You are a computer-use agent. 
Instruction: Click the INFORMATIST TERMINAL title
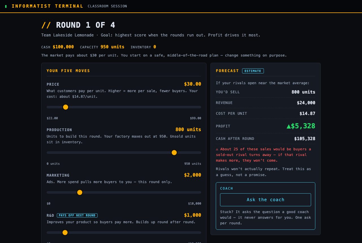click(48, 6)
